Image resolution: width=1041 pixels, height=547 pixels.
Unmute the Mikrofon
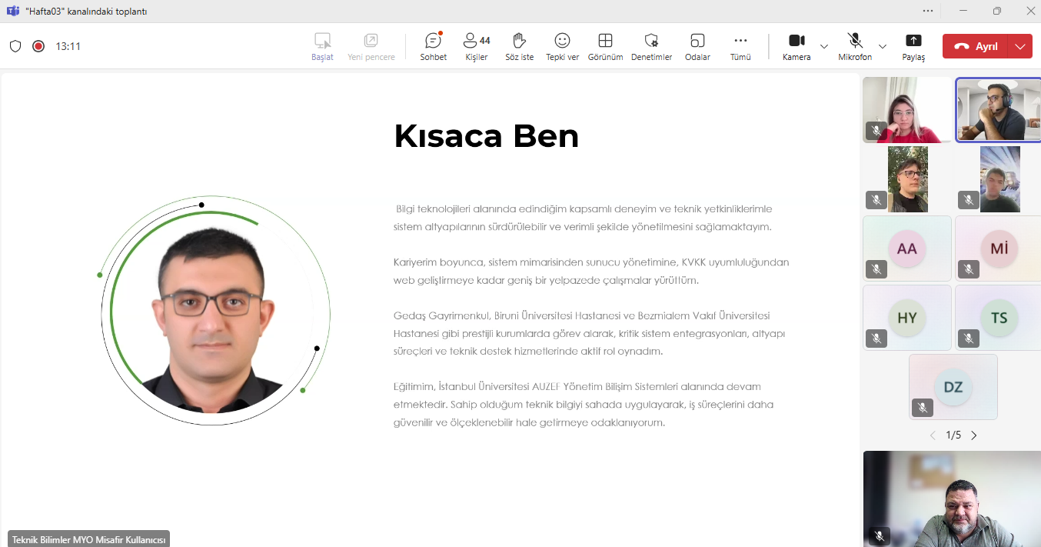[854, 45]
